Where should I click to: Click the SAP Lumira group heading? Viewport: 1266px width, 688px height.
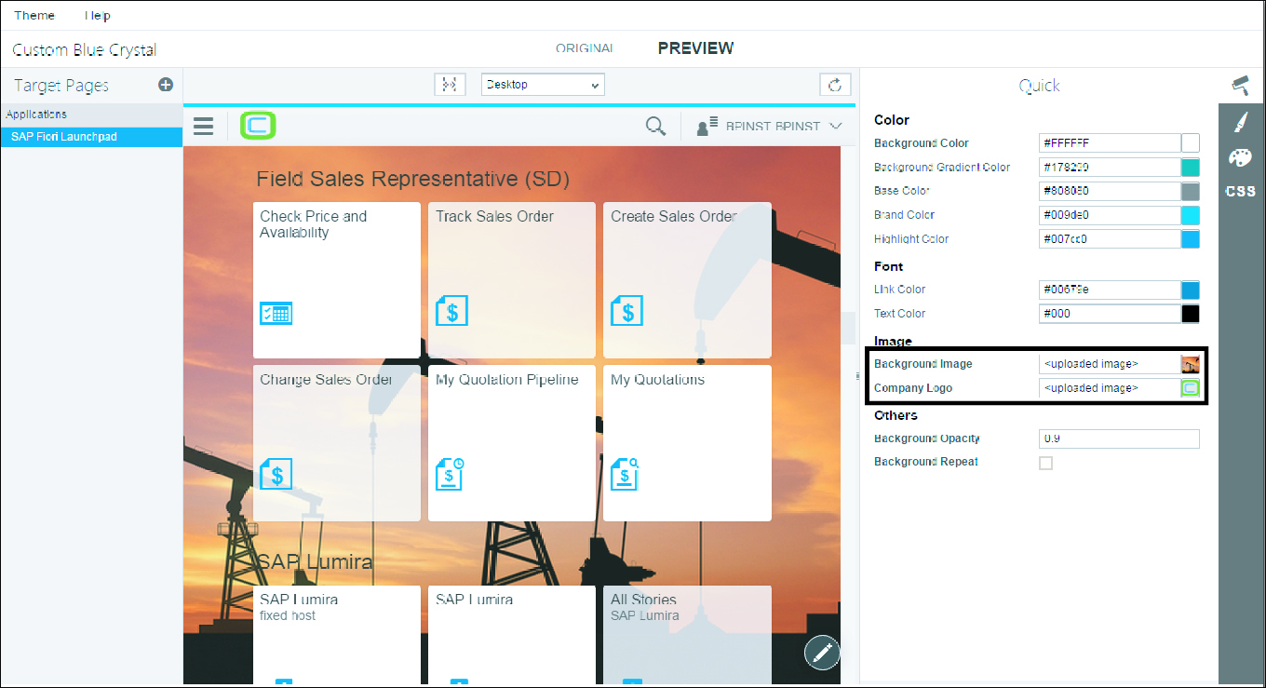(x=315, y=561)
